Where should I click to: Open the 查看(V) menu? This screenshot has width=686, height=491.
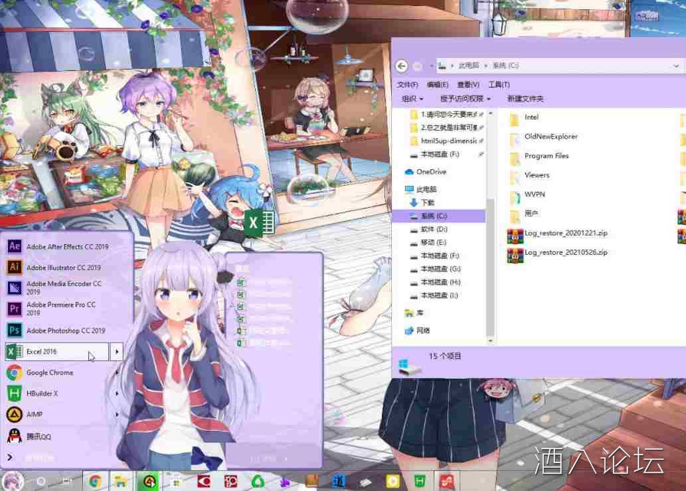[468, 84]
